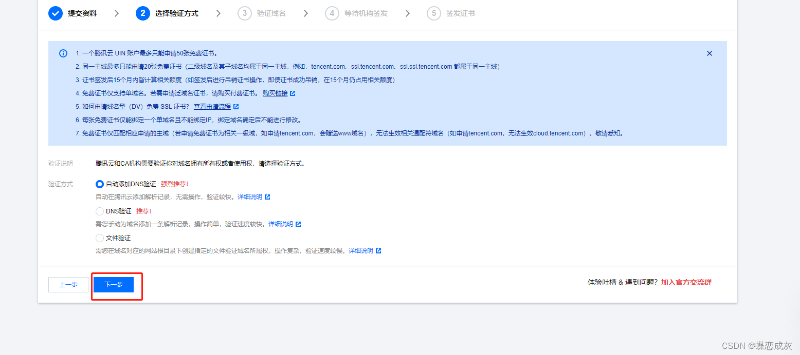Click the 签发证书 step label
Viewport: 800px width, 355px height.
pyautogui.click(x=461, y=14)
